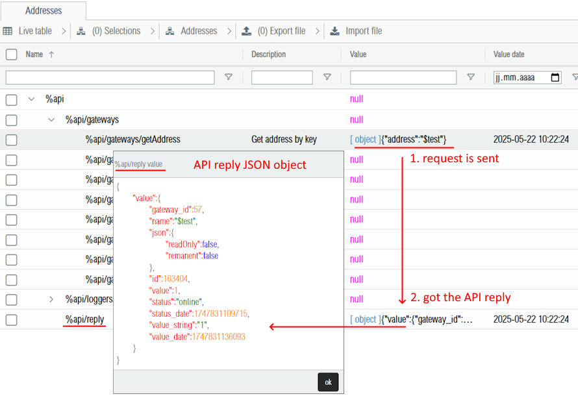
Task: Click the Name column filter funnel icon
Action: click(x=229, y=77)
